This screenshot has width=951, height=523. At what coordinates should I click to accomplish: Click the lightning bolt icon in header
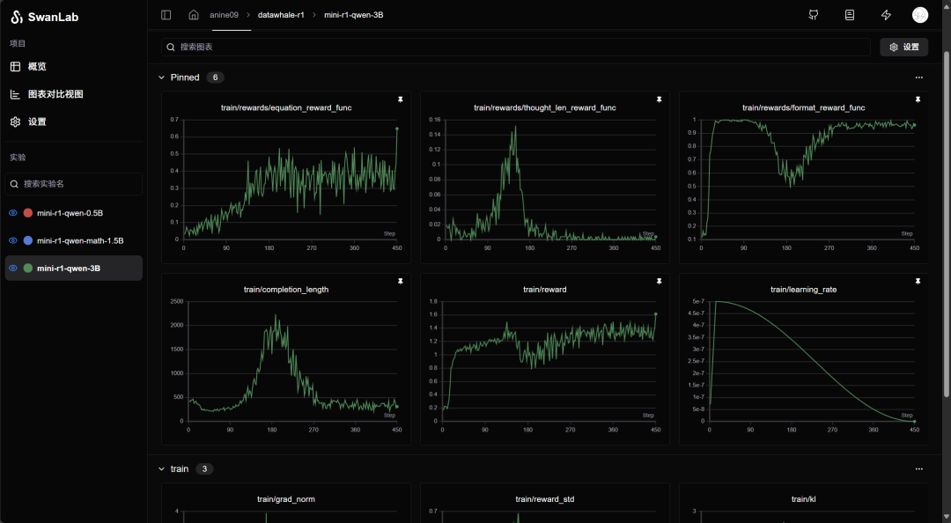click(x=886, y=15)
